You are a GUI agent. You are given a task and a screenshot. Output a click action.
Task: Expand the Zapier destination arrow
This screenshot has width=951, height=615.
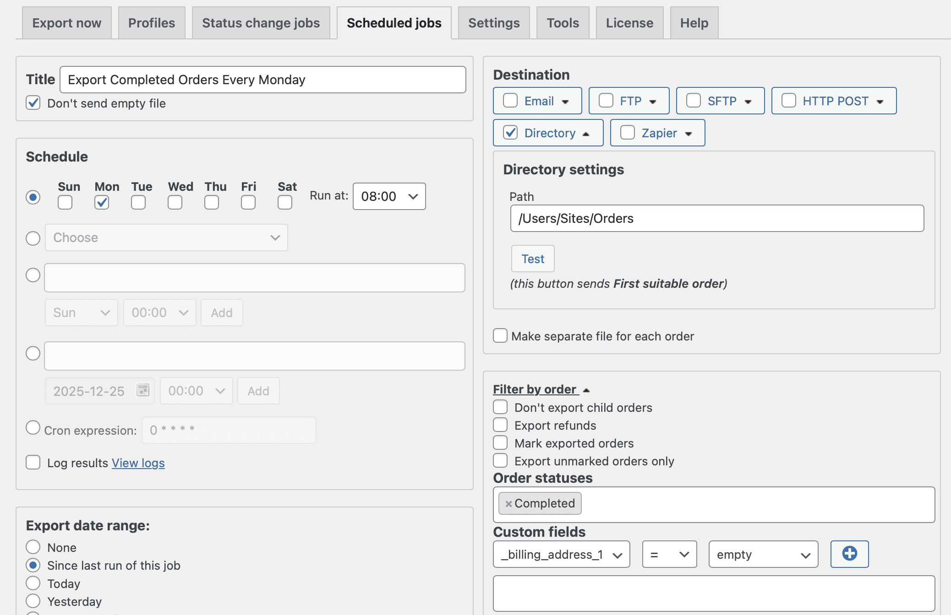click(x=688, y=134)
